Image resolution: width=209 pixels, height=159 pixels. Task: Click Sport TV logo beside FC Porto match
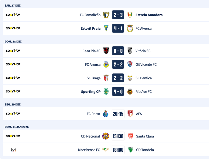13,114
